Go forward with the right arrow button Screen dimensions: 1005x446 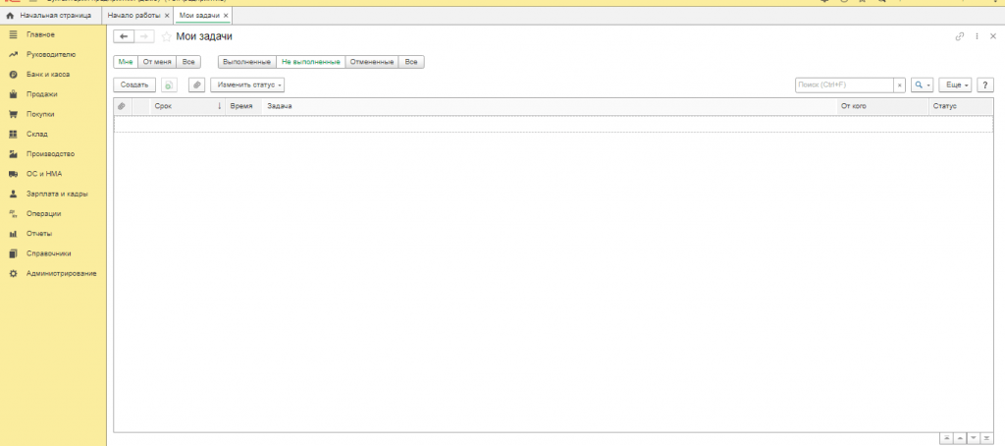[x=144, y=36]
